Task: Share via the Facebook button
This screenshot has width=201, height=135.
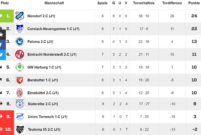Action: click(3, 45)
